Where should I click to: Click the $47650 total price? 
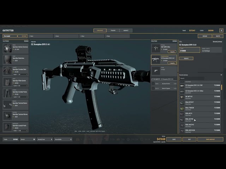click(x=161, y=139)
